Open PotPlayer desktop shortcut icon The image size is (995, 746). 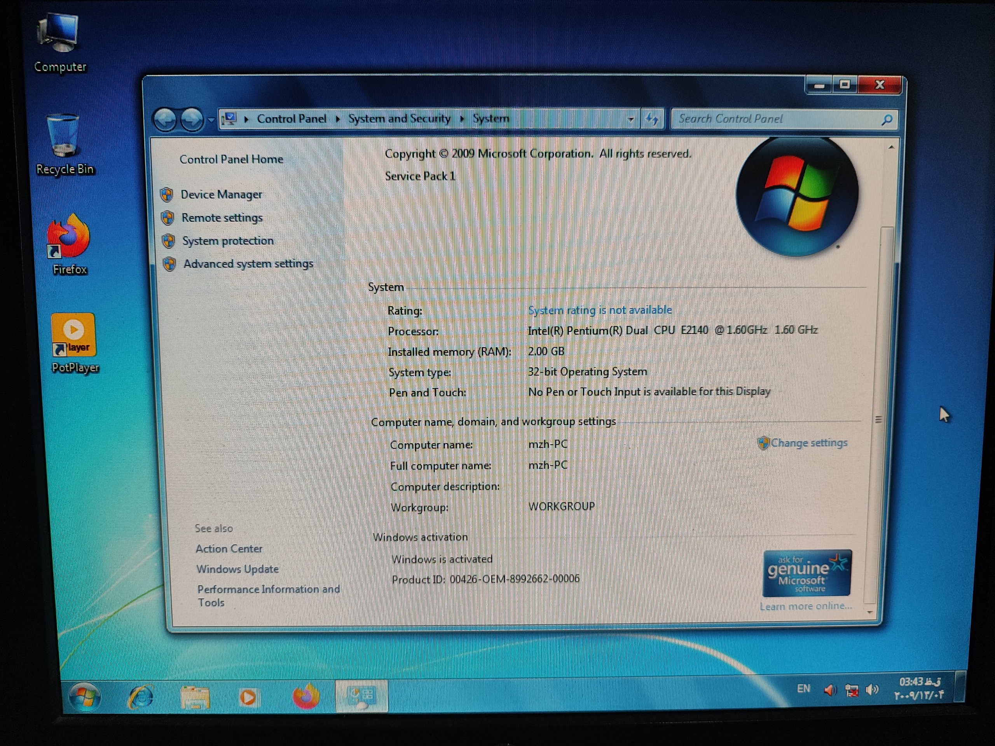click(74, 335)
